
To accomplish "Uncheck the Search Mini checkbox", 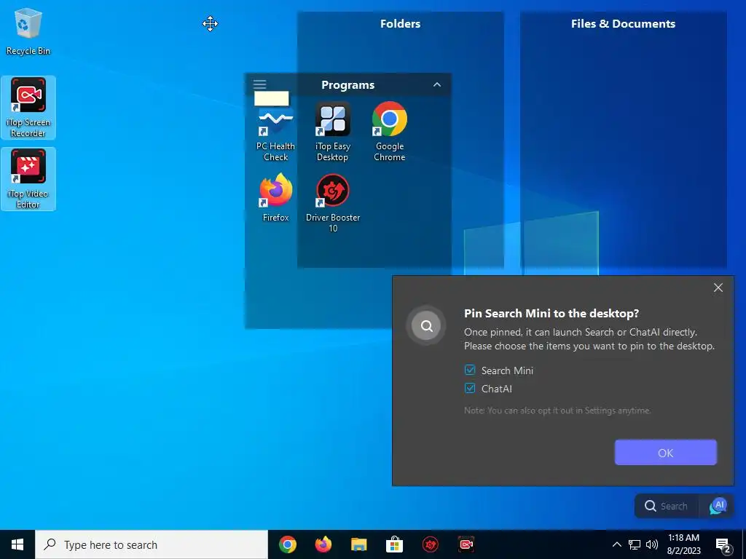I will click(470, 370).
